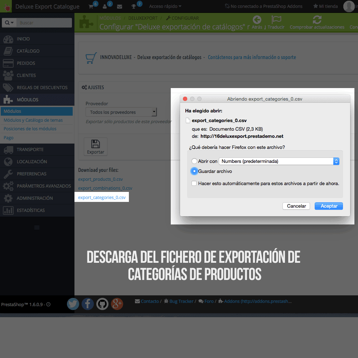Image resolution: width=358 pixels, height=358 pixels.
Task: Expand the search filter dropdown
Action: 9,23
